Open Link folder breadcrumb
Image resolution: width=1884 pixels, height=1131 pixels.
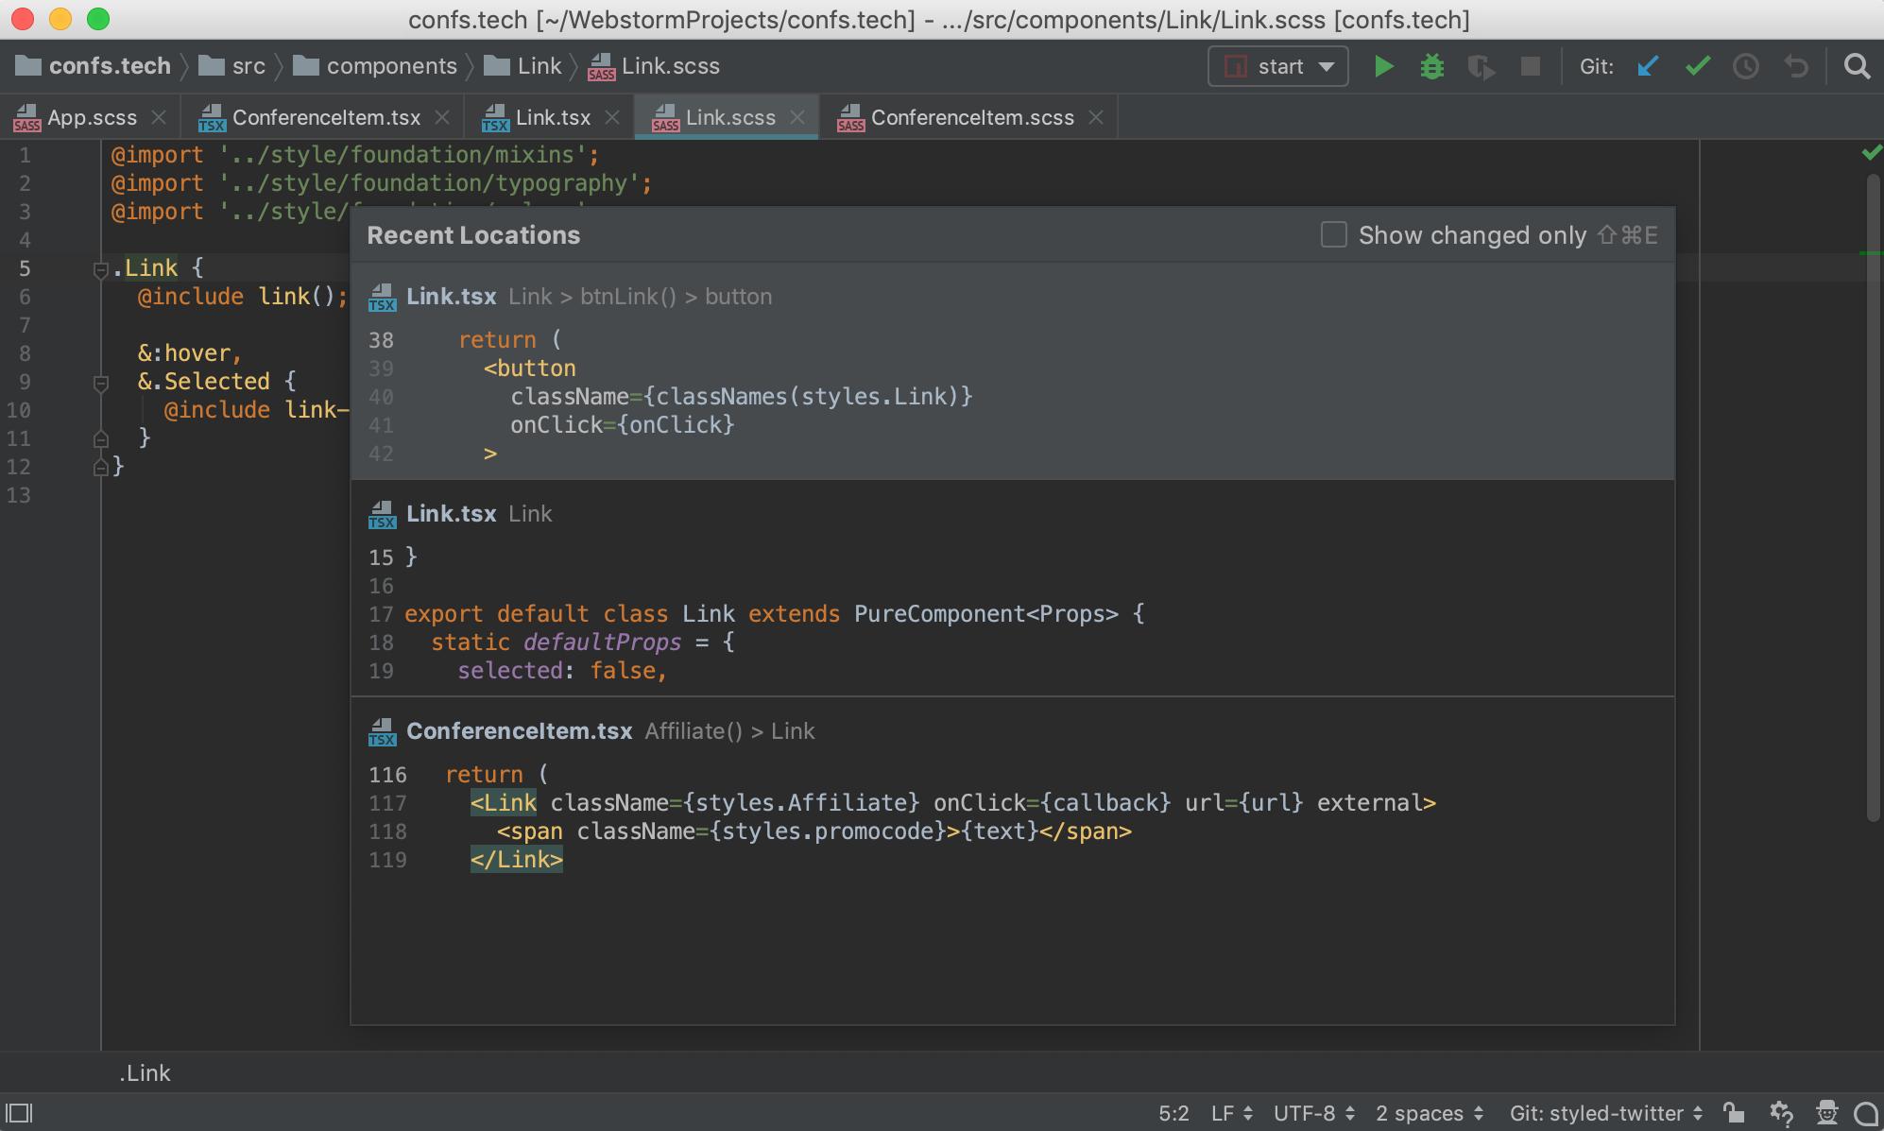click(x=522, y=66)
